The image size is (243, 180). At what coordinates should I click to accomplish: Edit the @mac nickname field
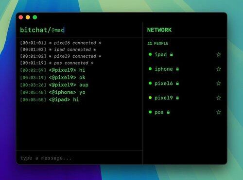click(x=58, y=30)
